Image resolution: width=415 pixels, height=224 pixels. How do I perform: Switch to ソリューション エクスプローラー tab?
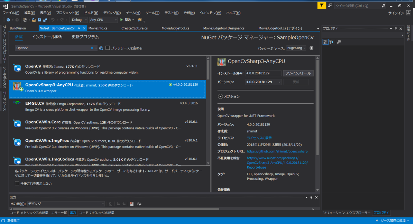347,213
